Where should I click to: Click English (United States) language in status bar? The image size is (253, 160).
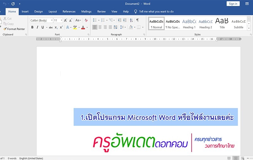click(x=31, y=158)
